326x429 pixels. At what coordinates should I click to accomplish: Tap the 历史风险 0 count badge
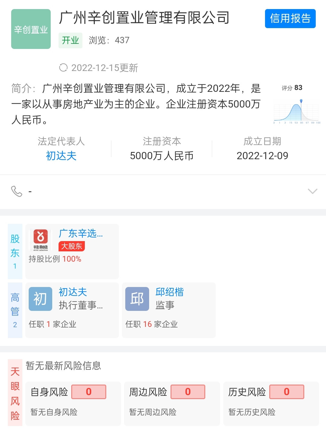[287, 392]
